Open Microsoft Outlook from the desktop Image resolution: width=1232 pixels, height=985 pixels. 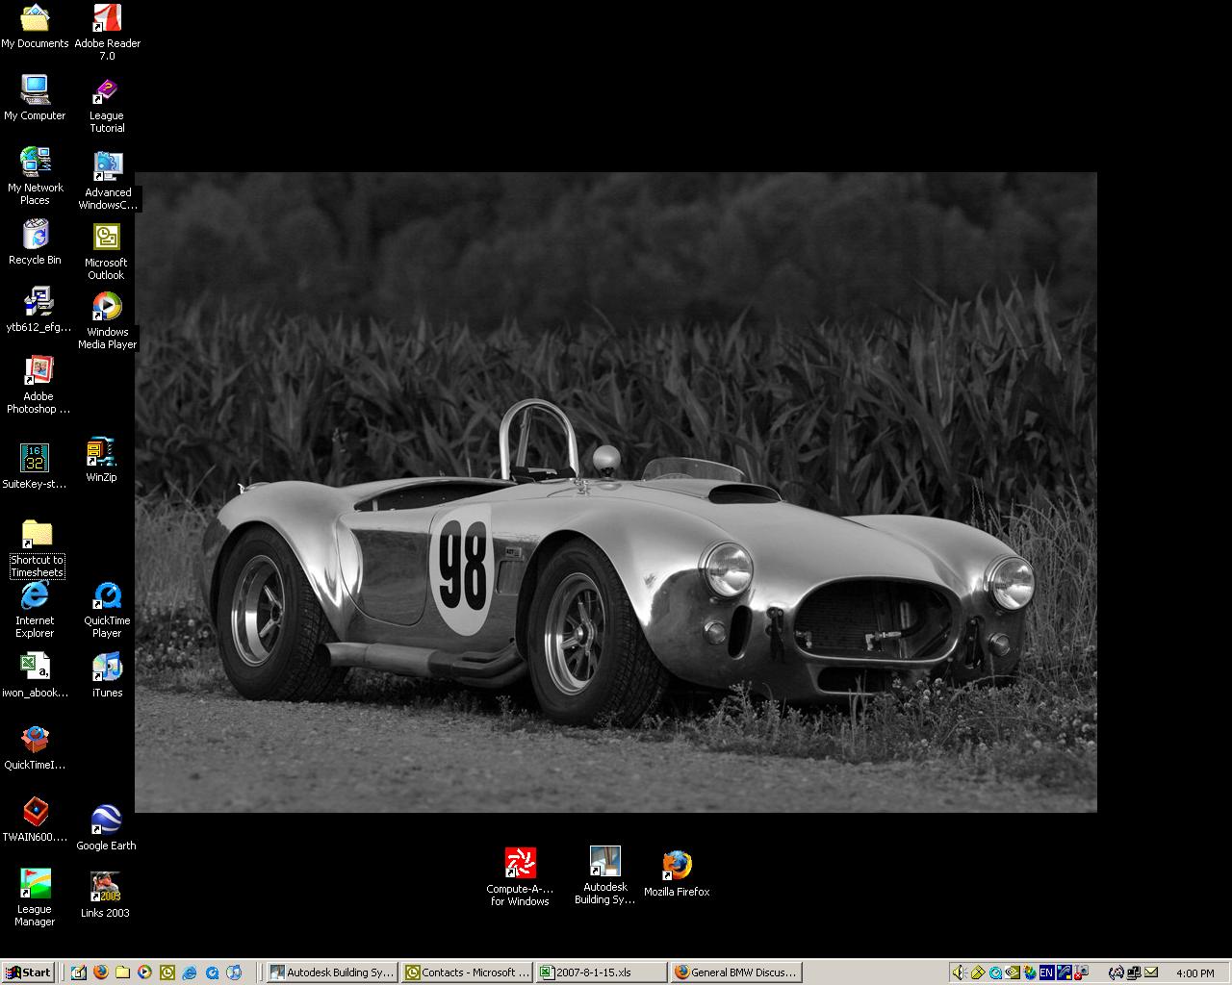[x=106, y=236]
